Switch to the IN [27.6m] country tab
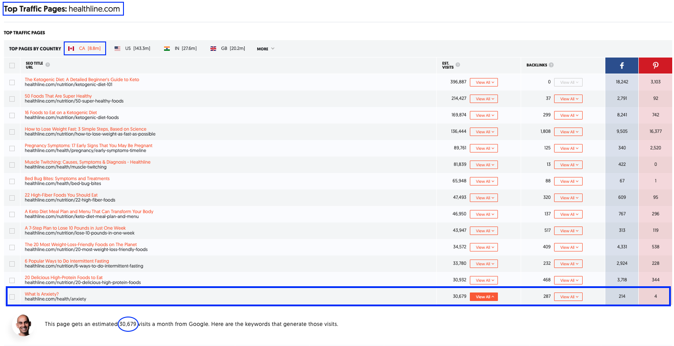Viewport: 674px width, 346px height. (180, 49)
